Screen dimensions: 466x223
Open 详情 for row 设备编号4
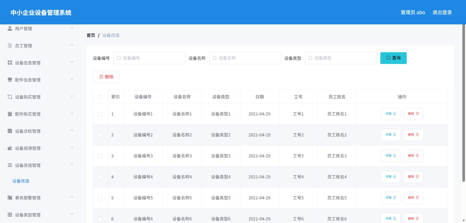(x=391, y=177)
